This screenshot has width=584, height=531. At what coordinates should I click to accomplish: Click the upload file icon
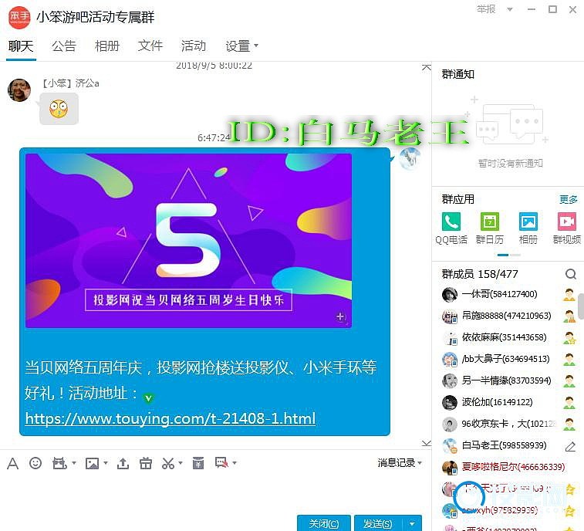[123, 463]
